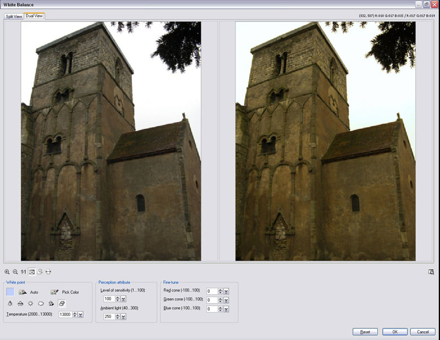Click the Auto white point icon
440x340 pixels.
tap(23, 292)
